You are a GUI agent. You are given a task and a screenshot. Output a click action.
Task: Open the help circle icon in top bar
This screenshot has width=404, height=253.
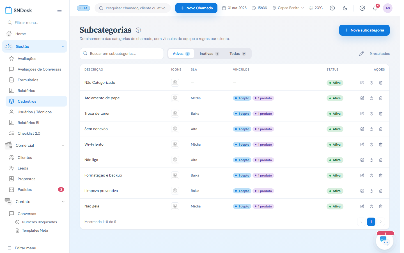[x=332, y=8]
